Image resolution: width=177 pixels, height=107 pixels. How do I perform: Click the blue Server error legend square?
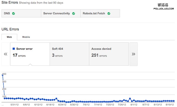[14, 49]
